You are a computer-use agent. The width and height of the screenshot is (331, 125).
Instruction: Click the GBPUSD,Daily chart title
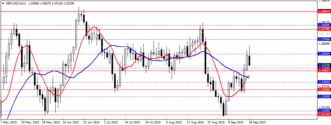[x=16, y=4]
